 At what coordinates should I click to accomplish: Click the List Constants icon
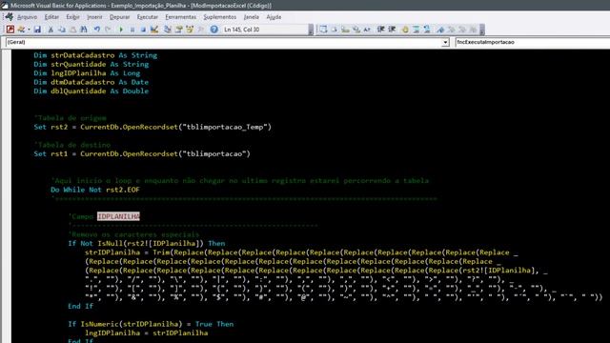[x=335, y=30]
